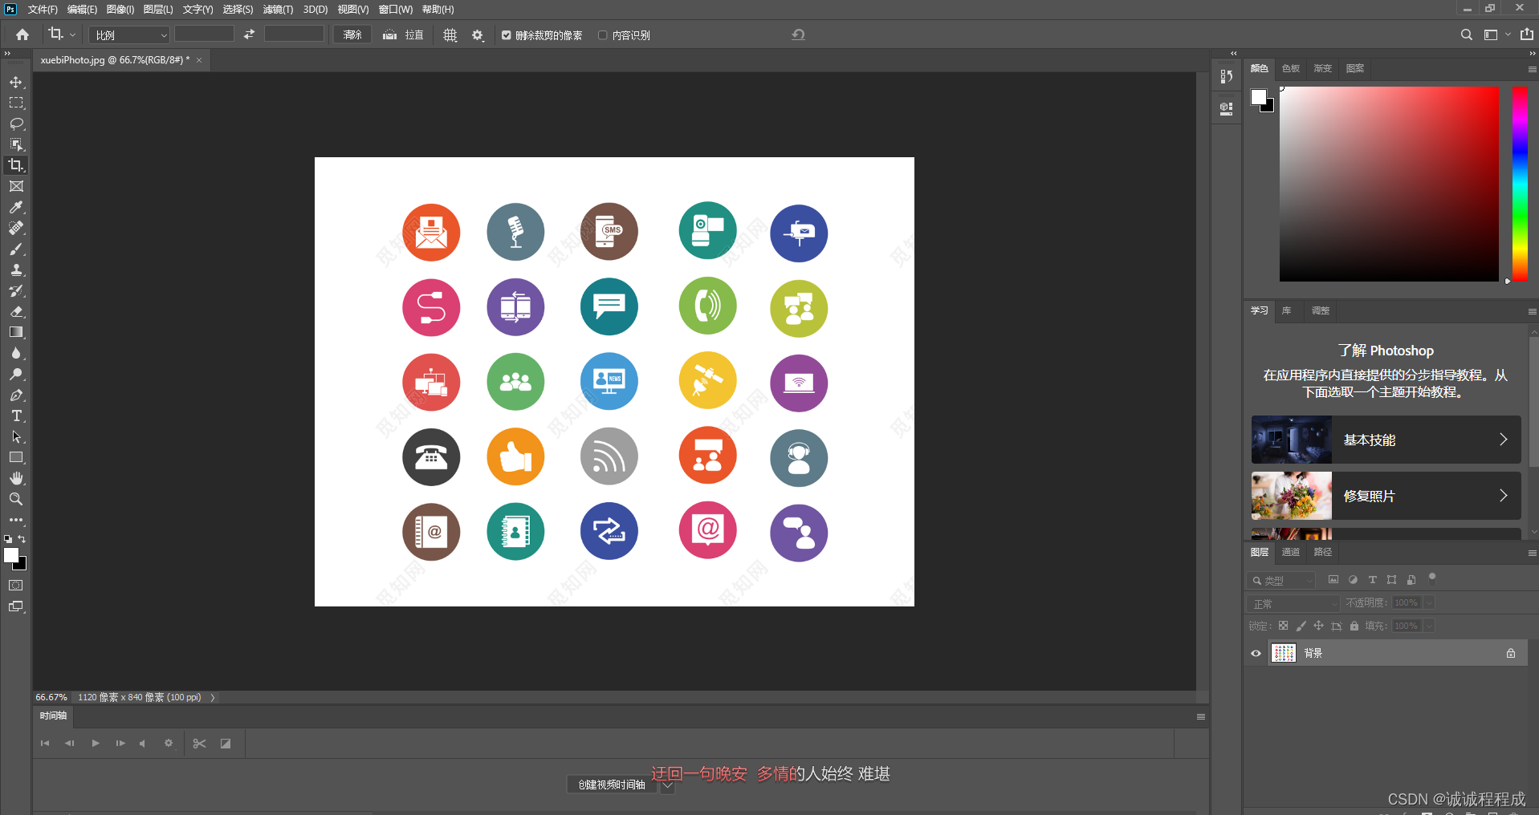
Task: Select the Object Selection tool
Action: coord(16,144)
